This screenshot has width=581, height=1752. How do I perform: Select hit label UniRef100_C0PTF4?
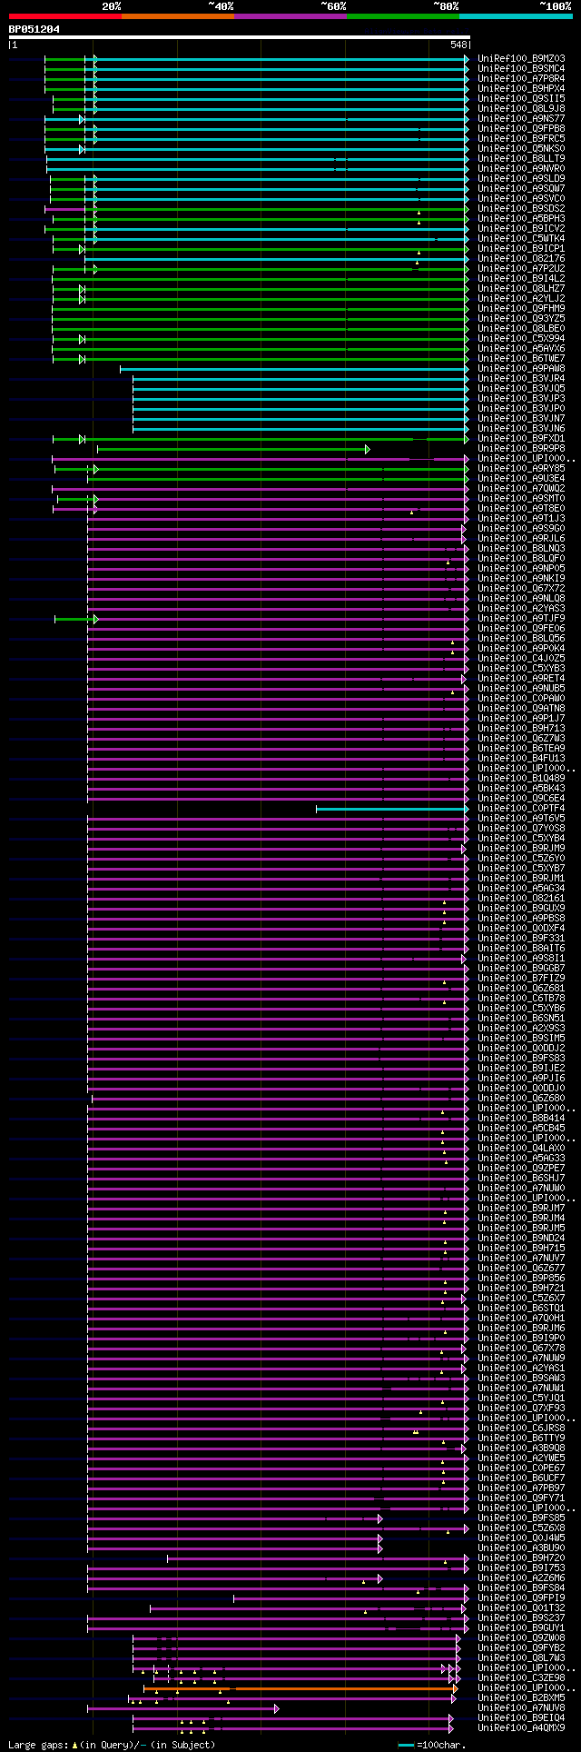(521, 808)
